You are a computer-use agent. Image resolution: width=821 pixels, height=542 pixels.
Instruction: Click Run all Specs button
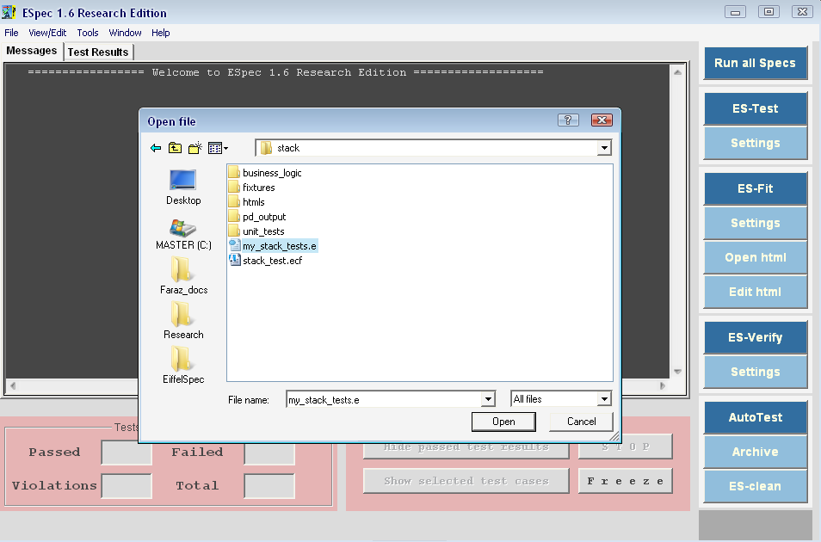[755, 64]
